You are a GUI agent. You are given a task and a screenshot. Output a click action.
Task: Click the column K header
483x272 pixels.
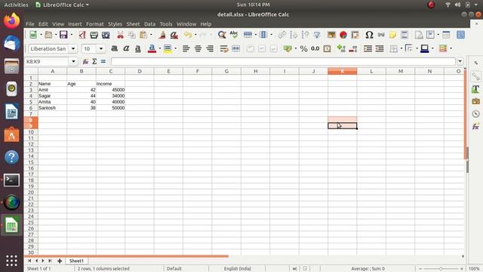click(x=342, y=71)
